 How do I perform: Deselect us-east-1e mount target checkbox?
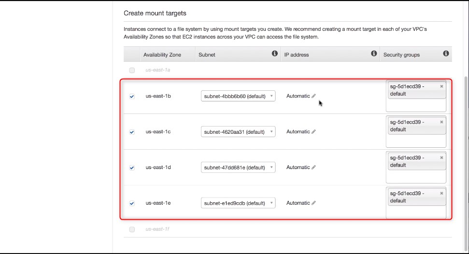[132, 203]
